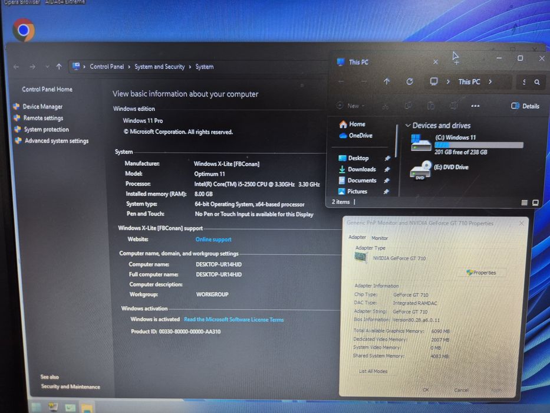Open Remote settings link
The image size is (550, 413).
point(43,118)
